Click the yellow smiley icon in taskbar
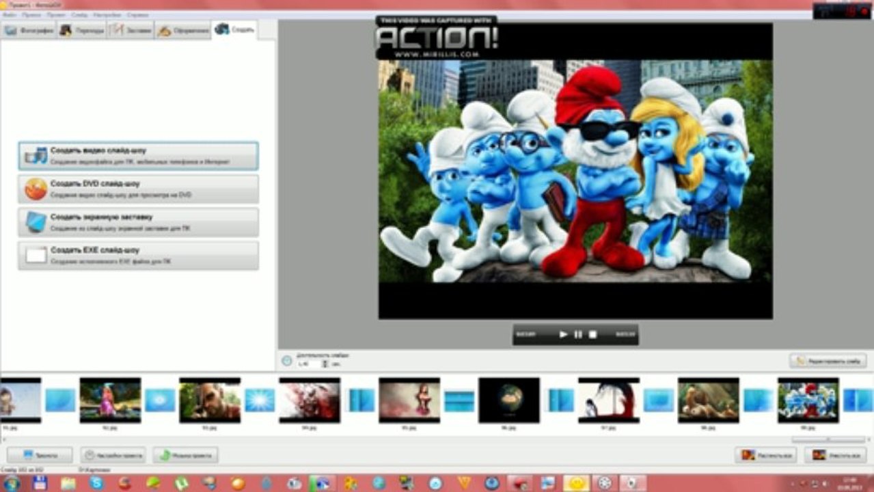Viewport: 874px width, 492px height. click(576, 483)
